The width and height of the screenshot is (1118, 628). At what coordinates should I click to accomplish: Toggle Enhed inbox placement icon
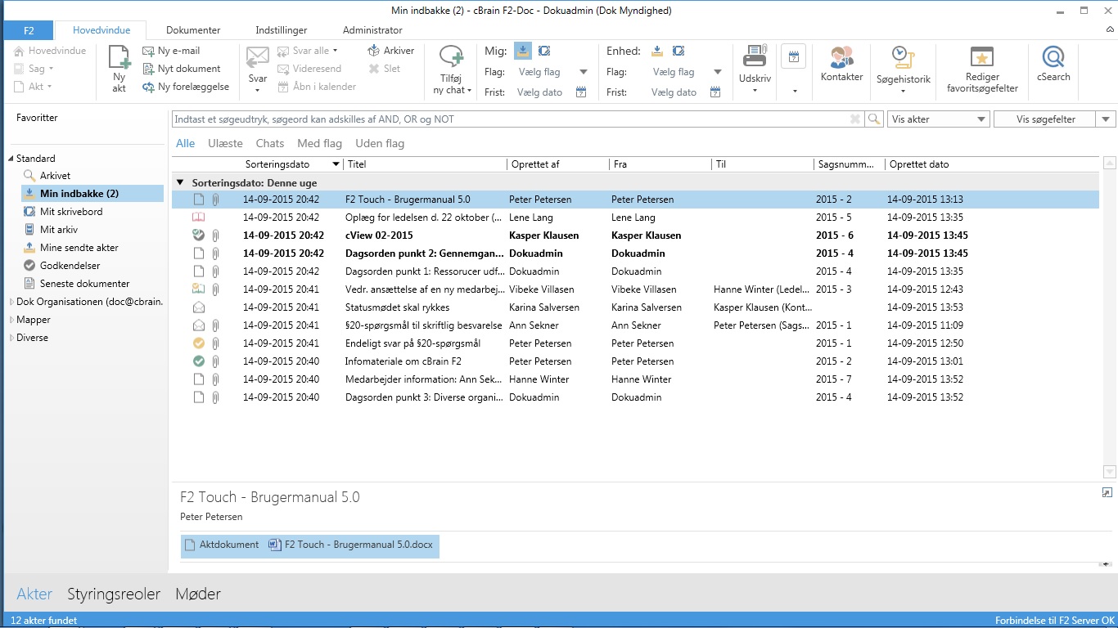[656, 51]
